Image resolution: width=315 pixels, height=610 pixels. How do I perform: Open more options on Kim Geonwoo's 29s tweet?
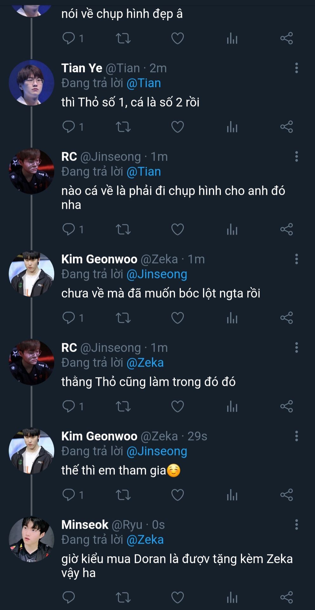(x=296, y=436)
